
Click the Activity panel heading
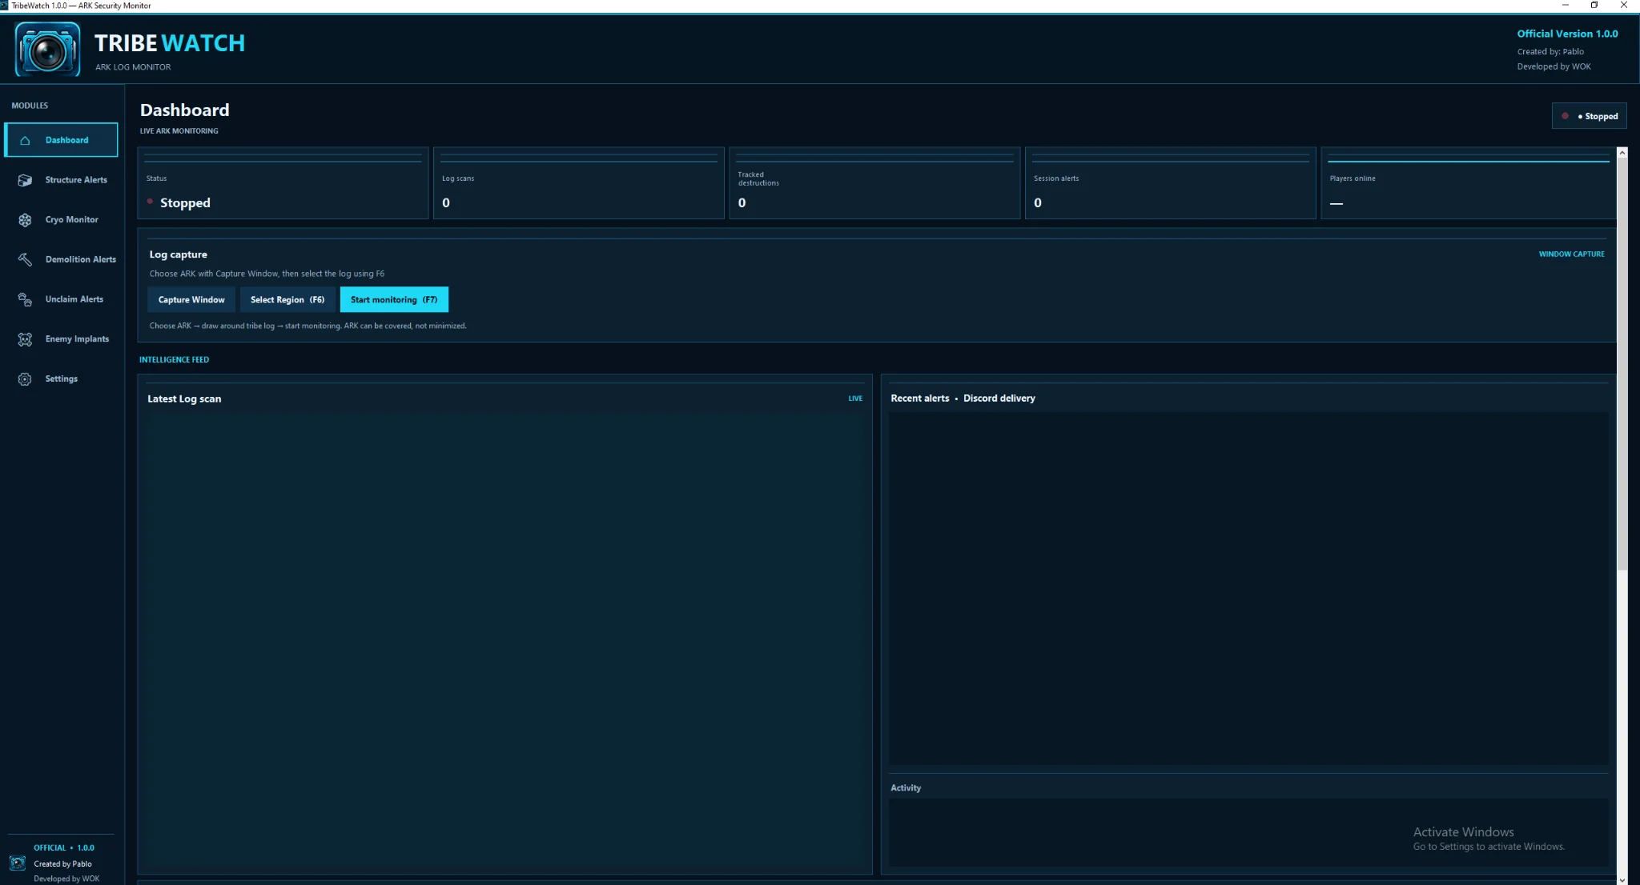906,788
